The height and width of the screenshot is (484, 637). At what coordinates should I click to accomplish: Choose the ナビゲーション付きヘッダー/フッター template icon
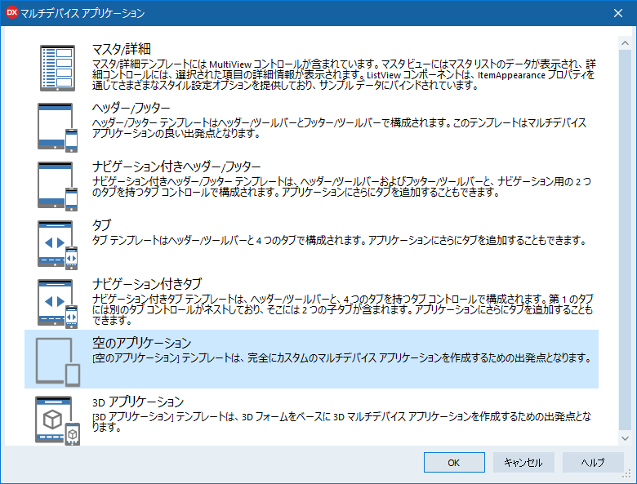tap(57, 186)
